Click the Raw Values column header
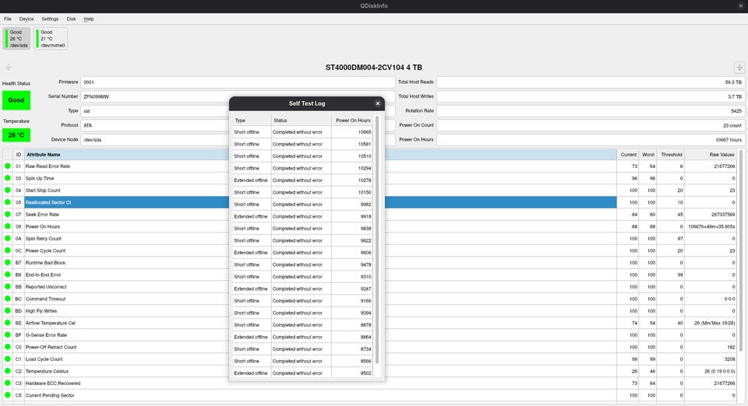Screen dimensions: 748x406 (711, 155)
